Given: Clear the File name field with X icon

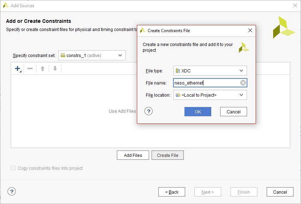Looking at the screenshot, I should (243, 83).
